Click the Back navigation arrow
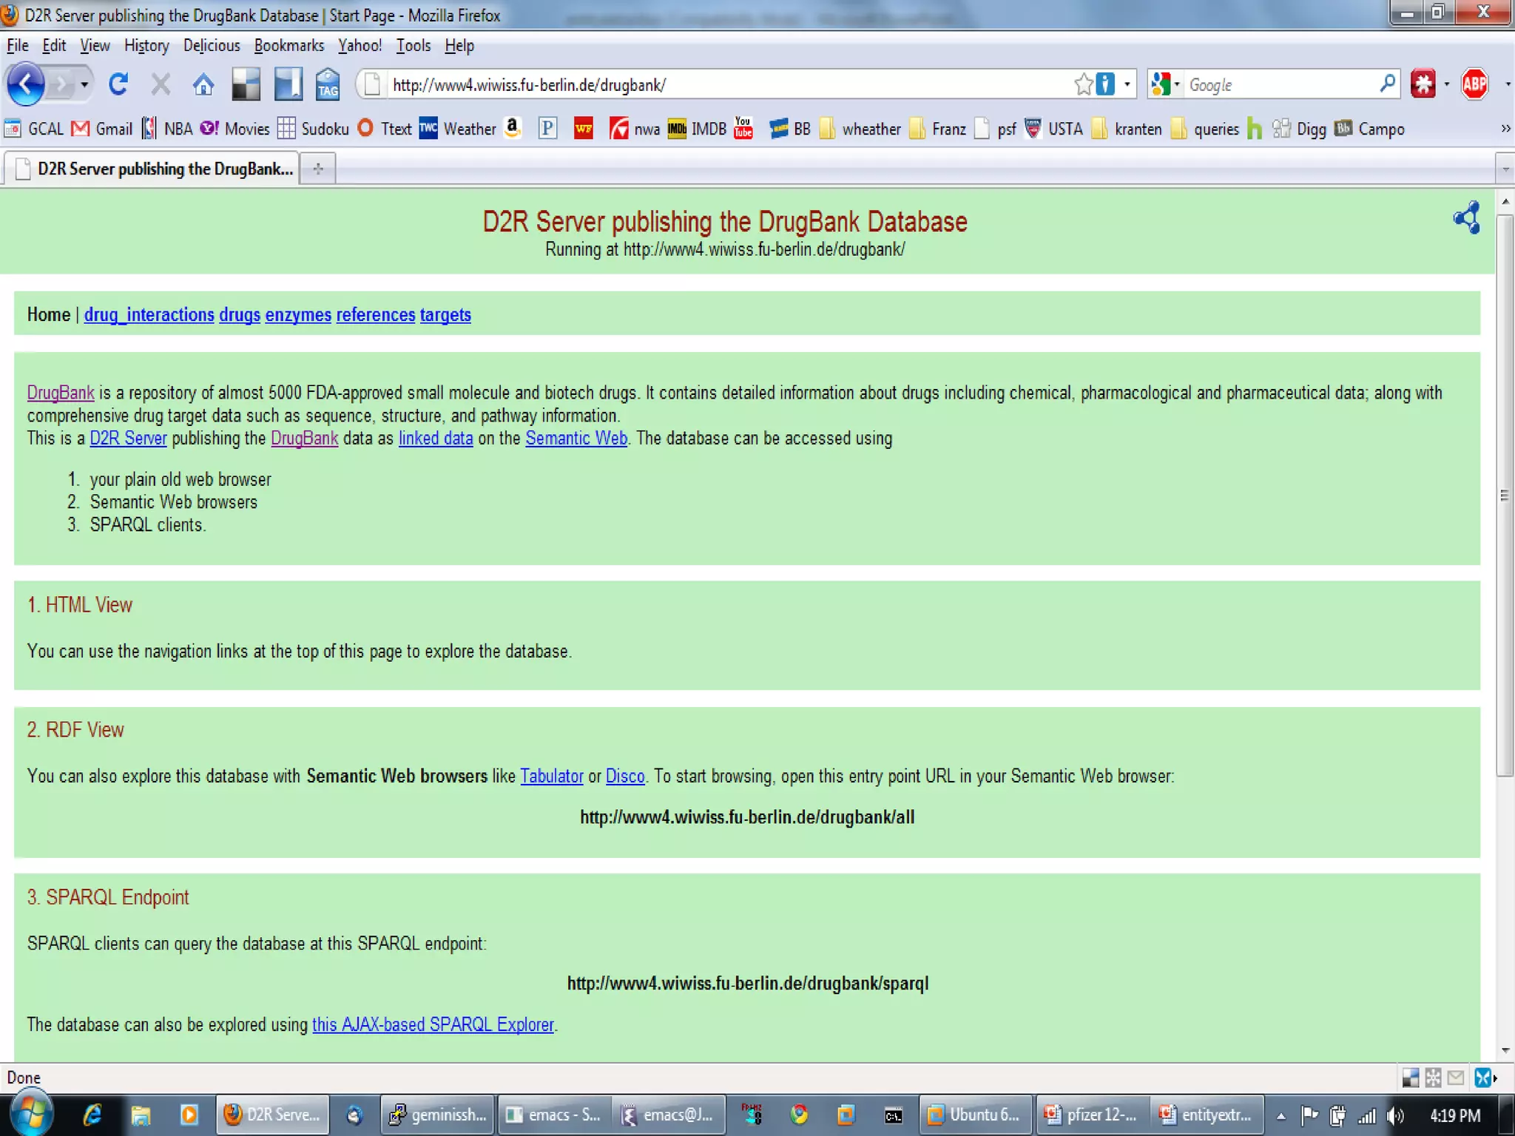 [x=26, y=84]
